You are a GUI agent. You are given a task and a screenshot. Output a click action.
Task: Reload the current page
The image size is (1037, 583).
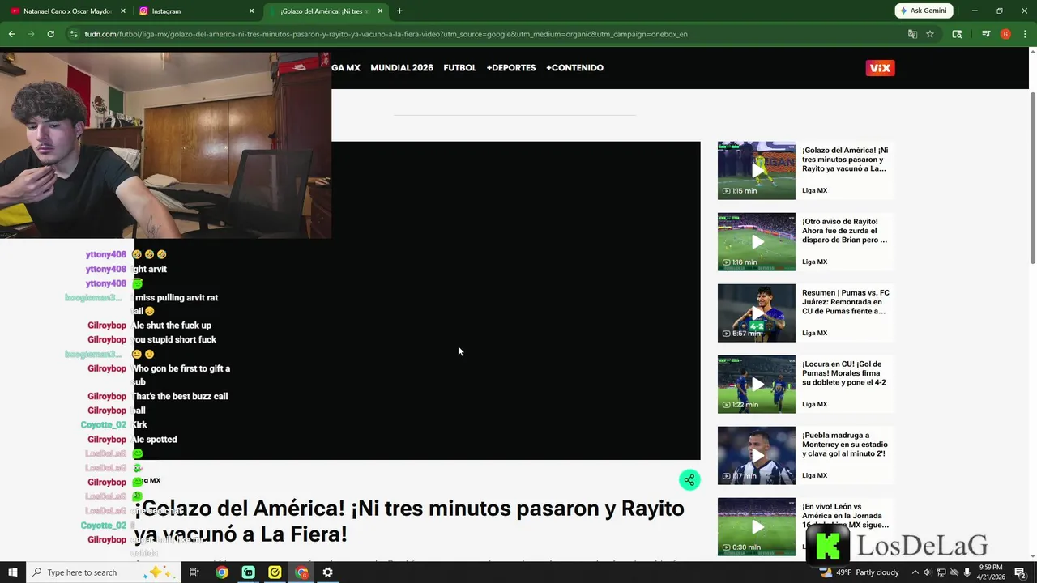pyautogui.click(x=50, y=34)
